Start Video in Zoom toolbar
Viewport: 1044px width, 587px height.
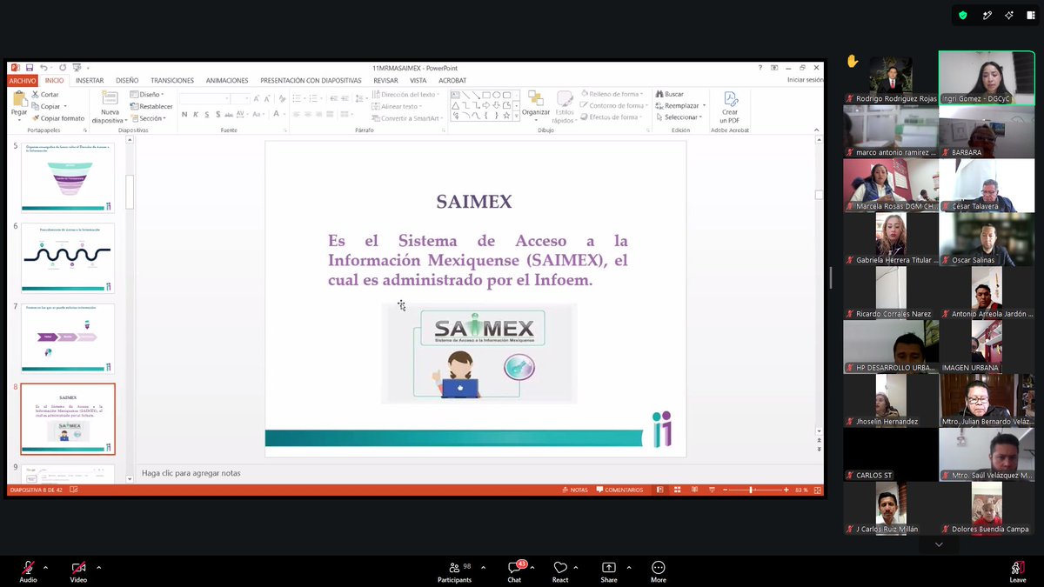pyautogui.click(x=78, y=571)
